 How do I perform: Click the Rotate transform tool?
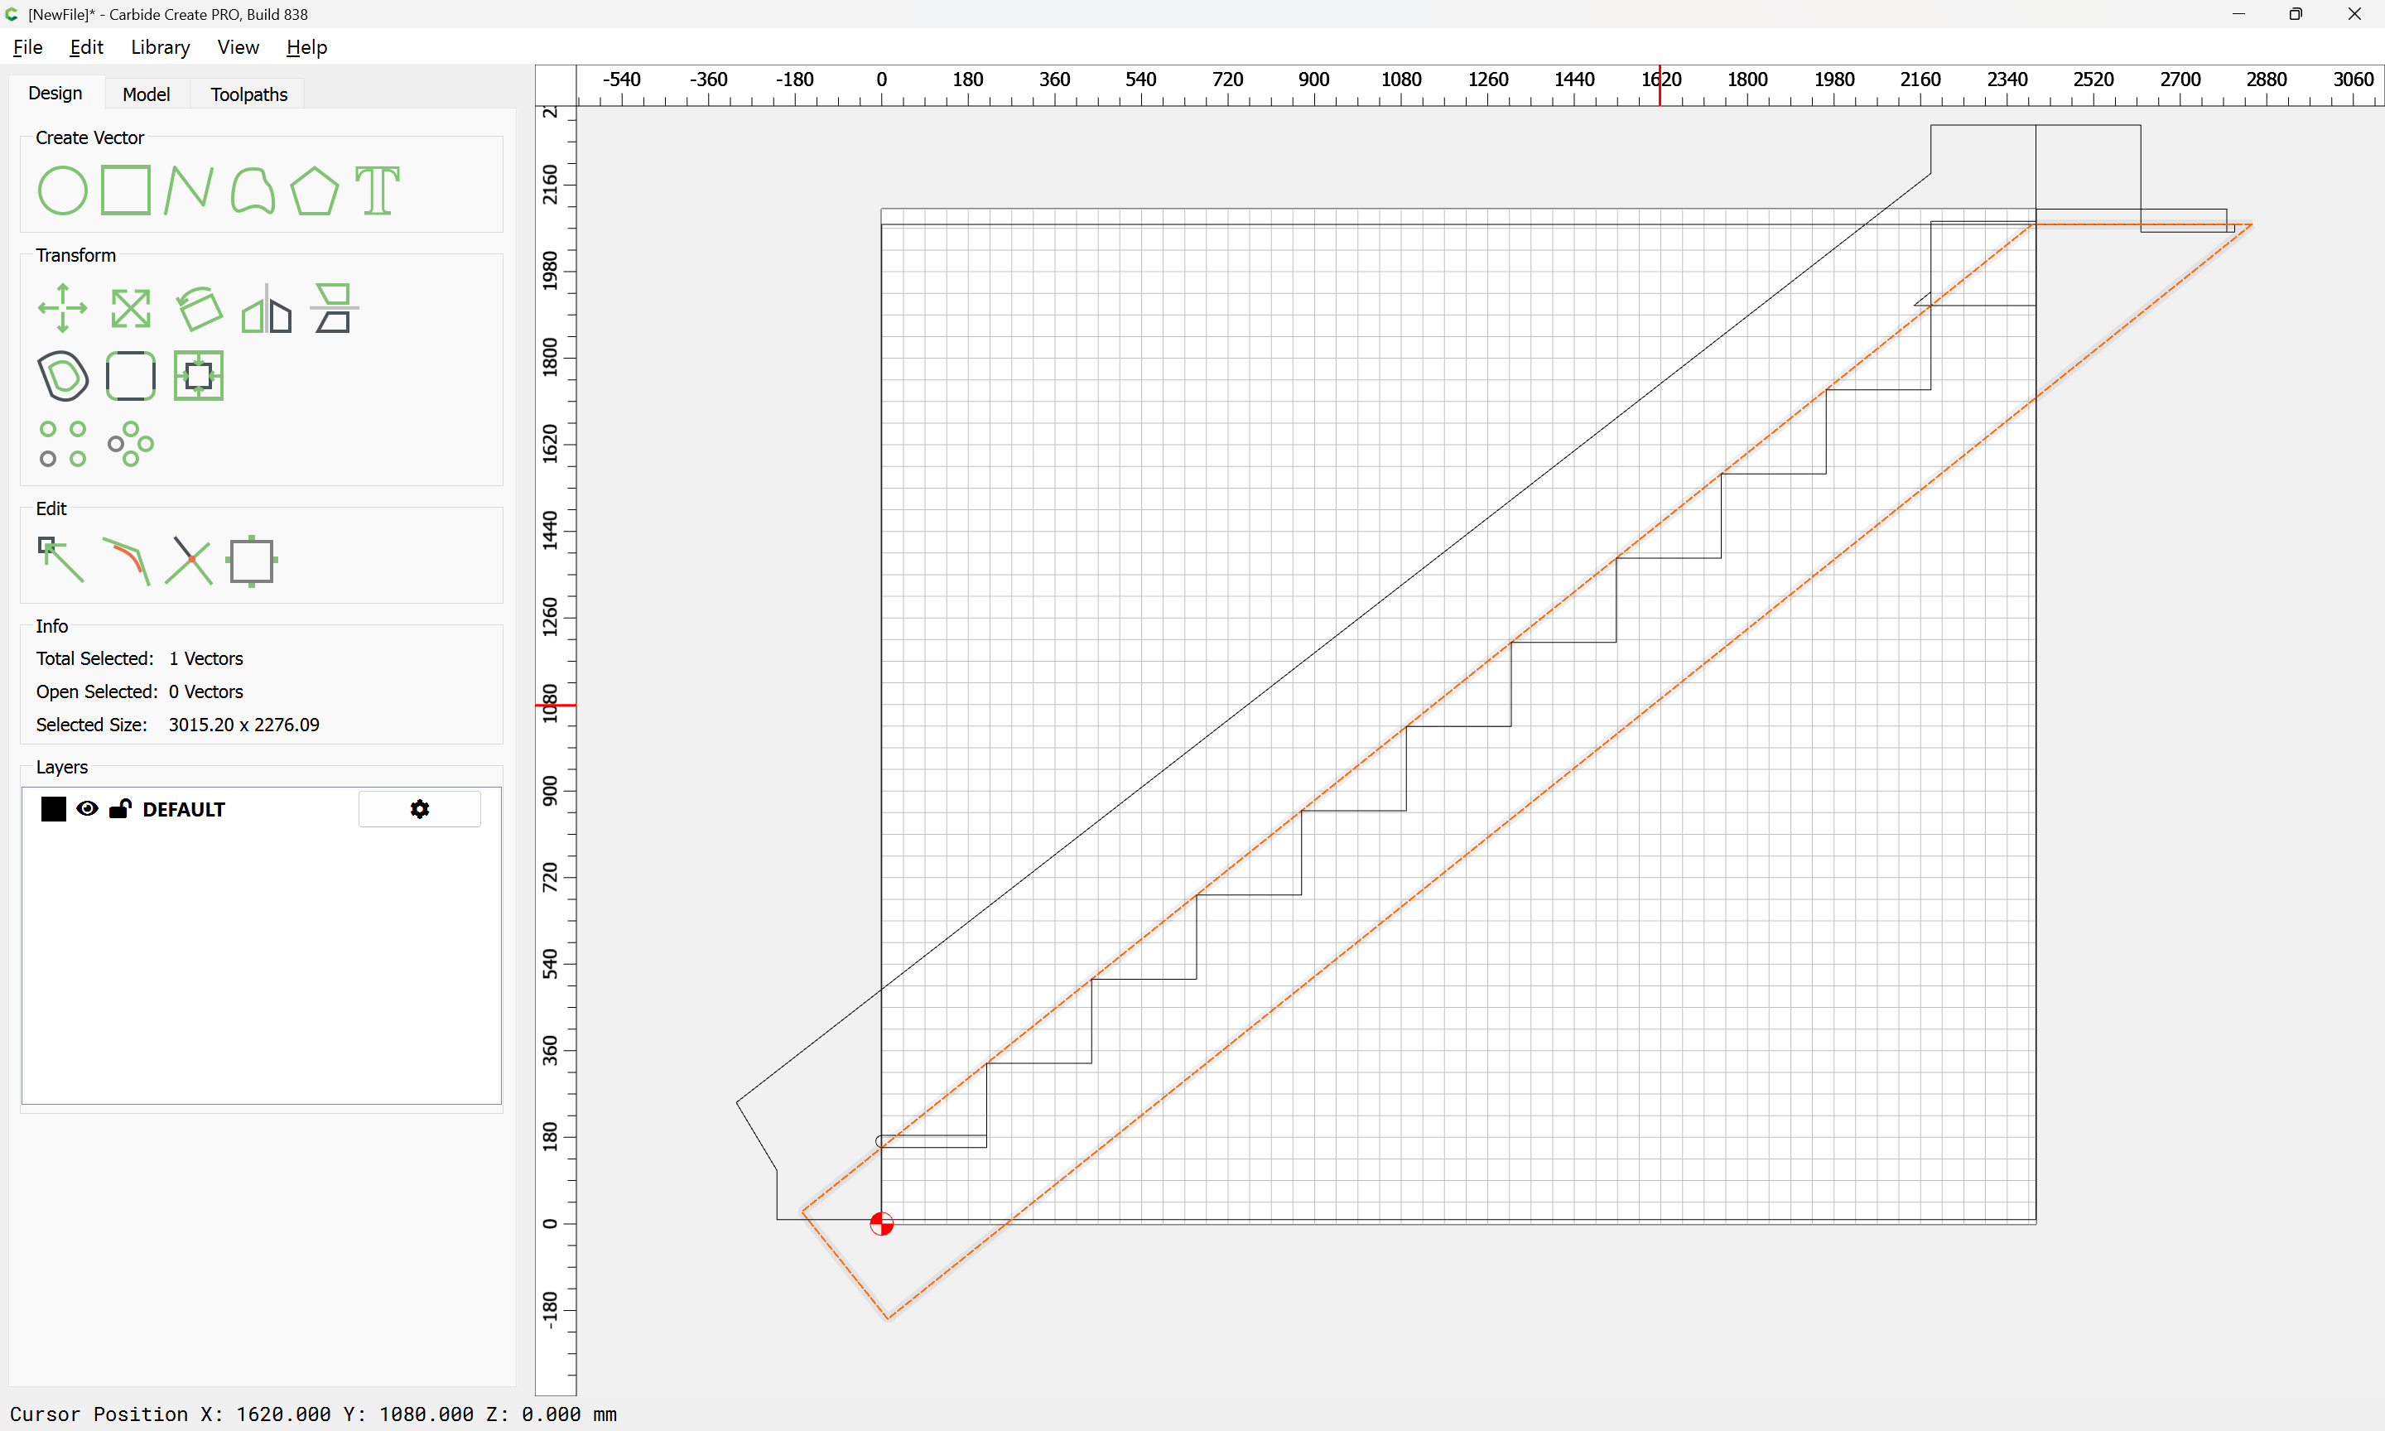point(199,309)
